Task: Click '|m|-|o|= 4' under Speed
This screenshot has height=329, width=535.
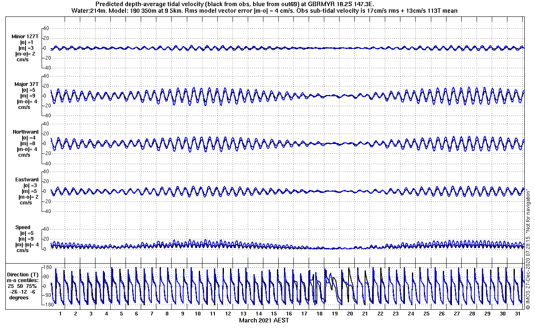Action: click(x=27, y=245)
